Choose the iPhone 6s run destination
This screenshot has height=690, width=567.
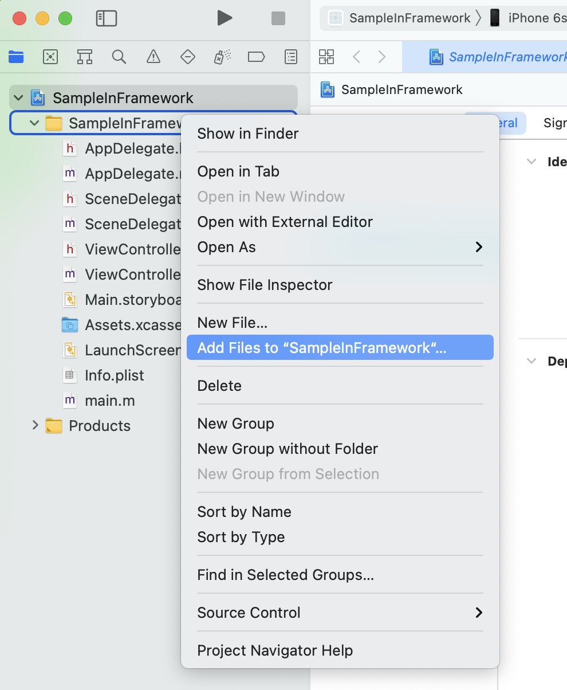(527, 18)
